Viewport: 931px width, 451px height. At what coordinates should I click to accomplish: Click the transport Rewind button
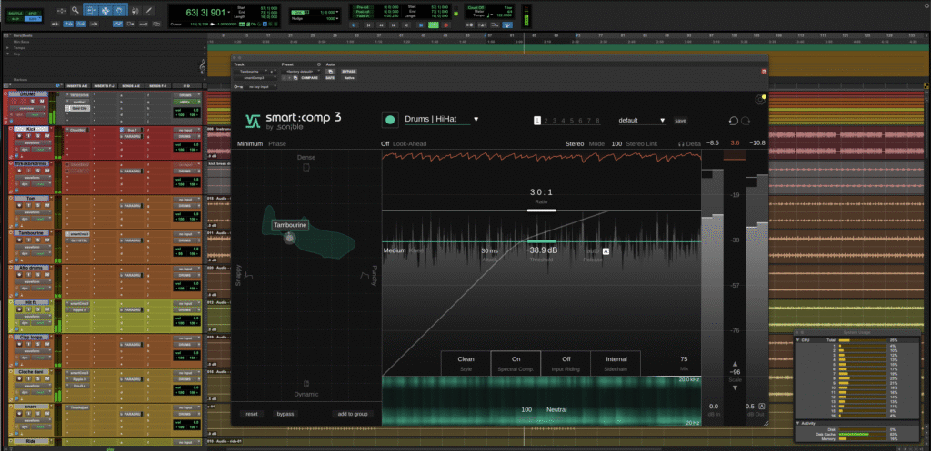381,25
